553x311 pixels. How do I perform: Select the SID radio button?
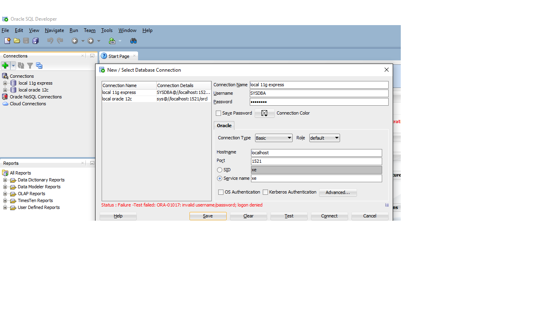(x=220, y=170)
